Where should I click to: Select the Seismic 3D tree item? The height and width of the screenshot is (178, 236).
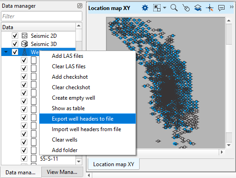coord(44,44)
